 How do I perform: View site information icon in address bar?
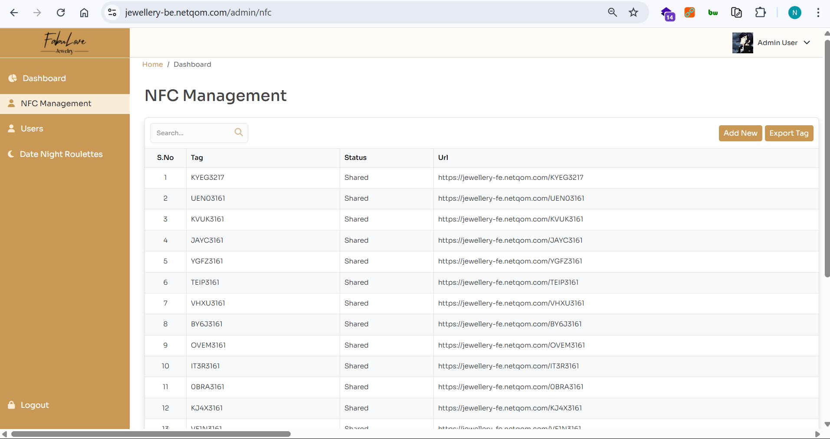coord(112,13)
